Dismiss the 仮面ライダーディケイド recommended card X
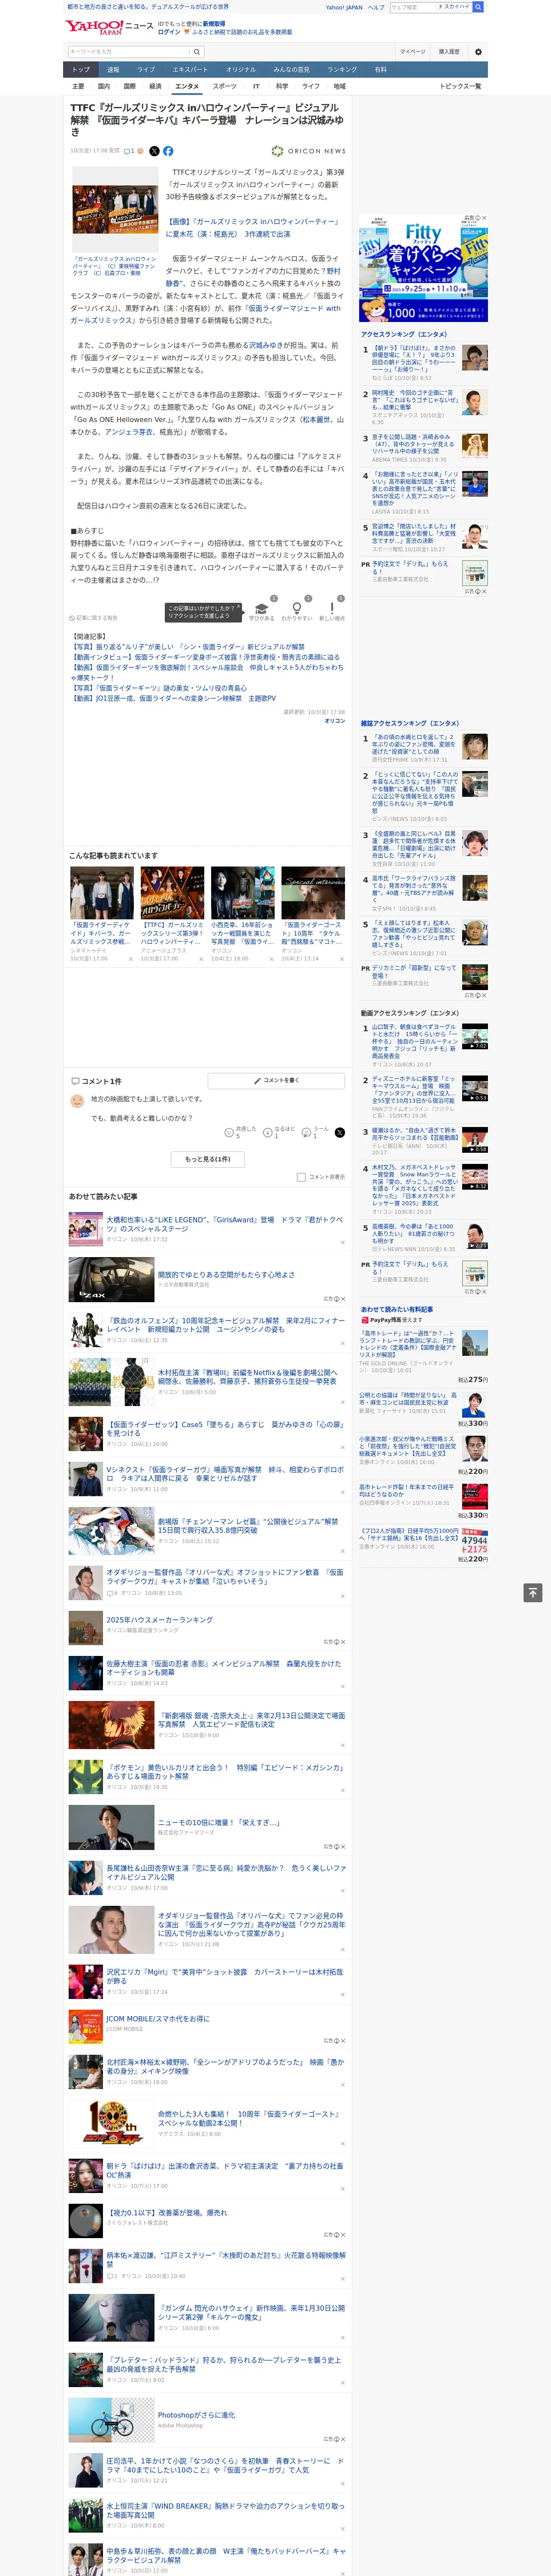Screen dimensions: 551x2576 [x=130, y=959]
